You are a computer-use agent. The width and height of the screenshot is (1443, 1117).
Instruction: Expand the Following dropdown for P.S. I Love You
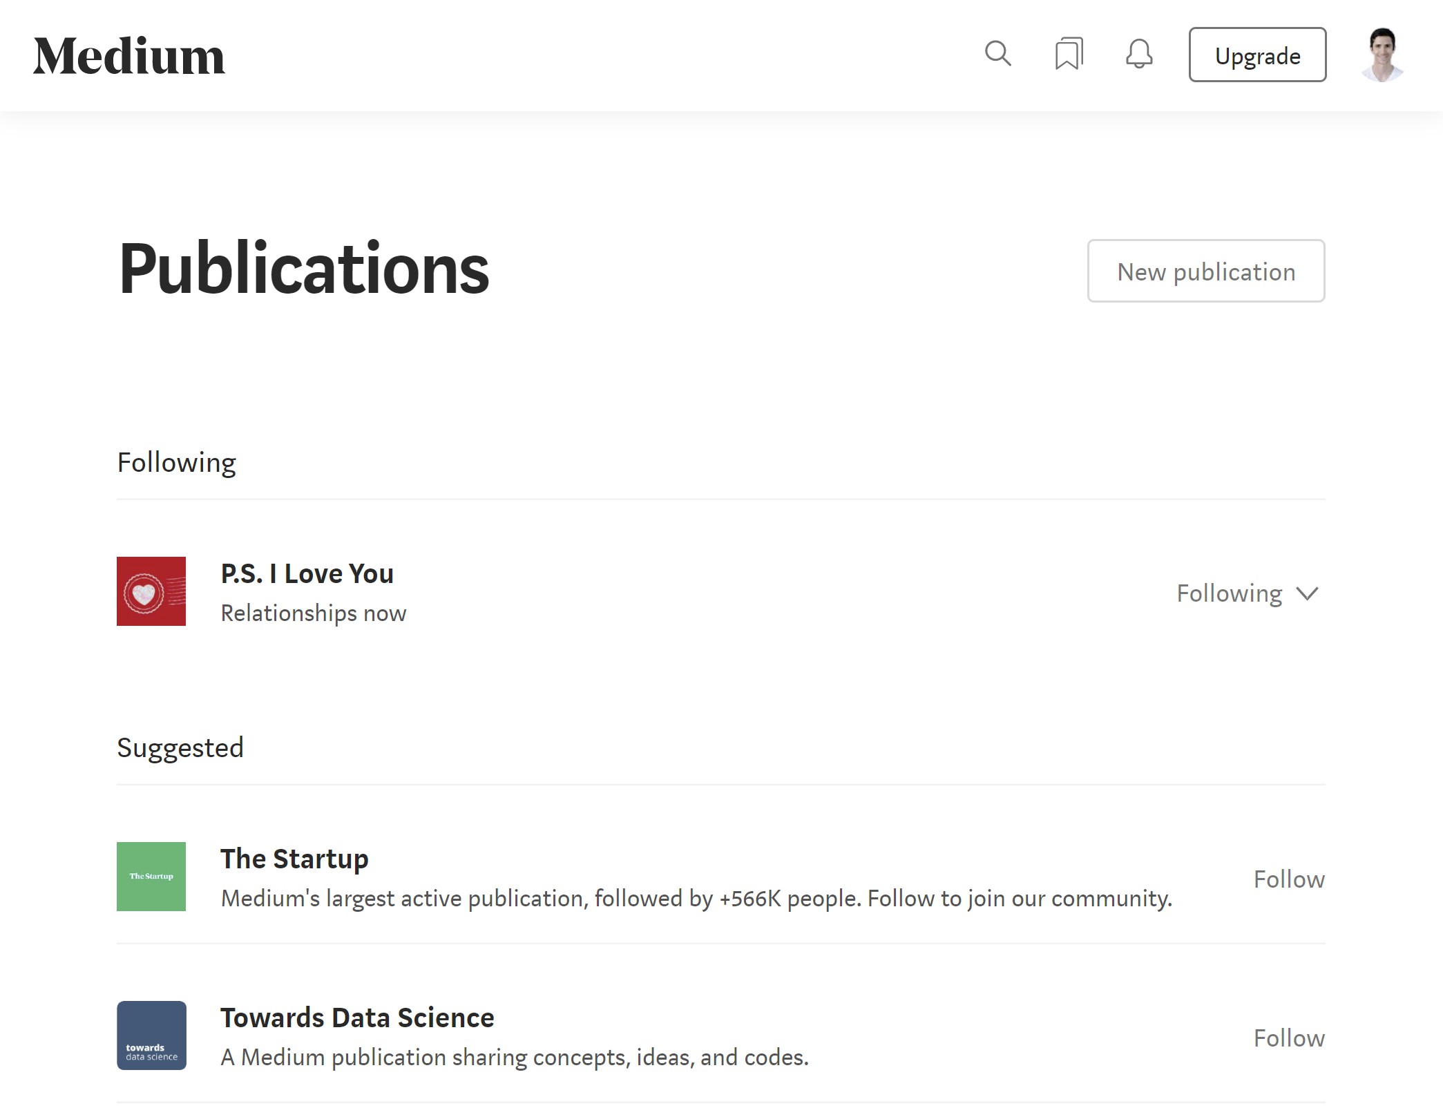tap(1249, 593)
